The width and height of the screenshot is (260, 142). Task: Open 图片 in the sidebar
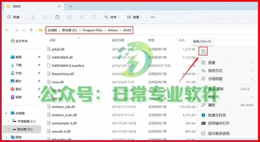point(16,81)
